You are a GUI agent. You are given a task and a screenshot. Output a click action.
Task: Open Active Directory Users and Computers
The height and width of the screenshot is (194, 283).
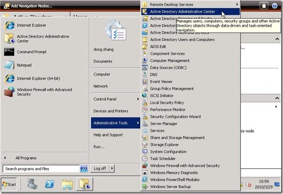(191, 39)
